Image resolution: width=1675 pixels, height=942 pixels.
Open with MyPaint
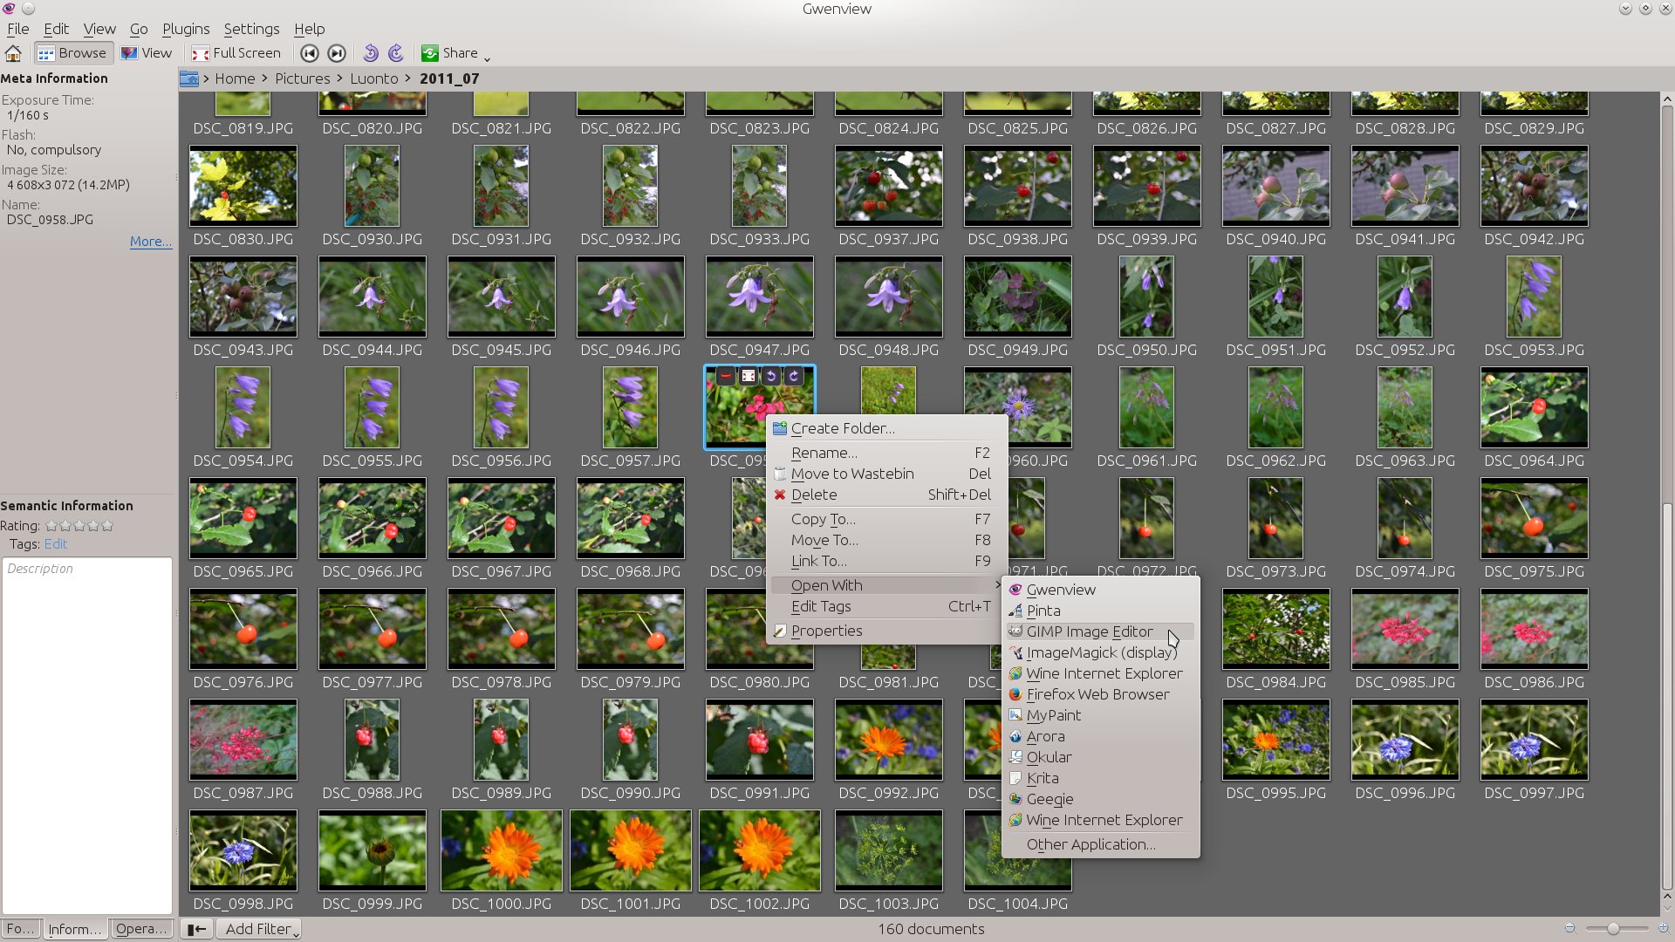[1101, 715]
